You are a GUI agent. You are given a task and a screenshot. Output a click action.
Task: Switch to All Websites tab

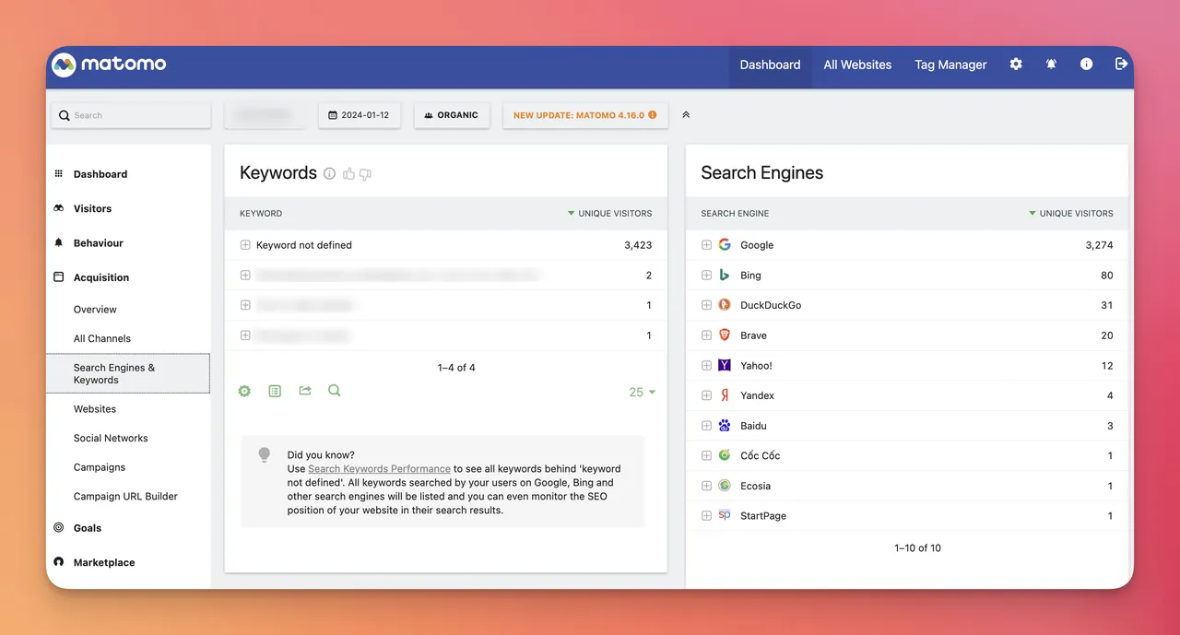857,65
